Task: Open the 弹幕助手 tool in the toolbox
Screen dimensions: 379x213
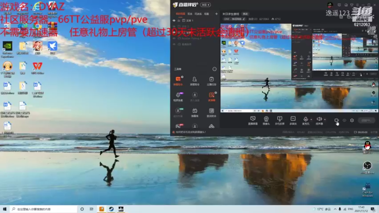Action: pos(178,81)
